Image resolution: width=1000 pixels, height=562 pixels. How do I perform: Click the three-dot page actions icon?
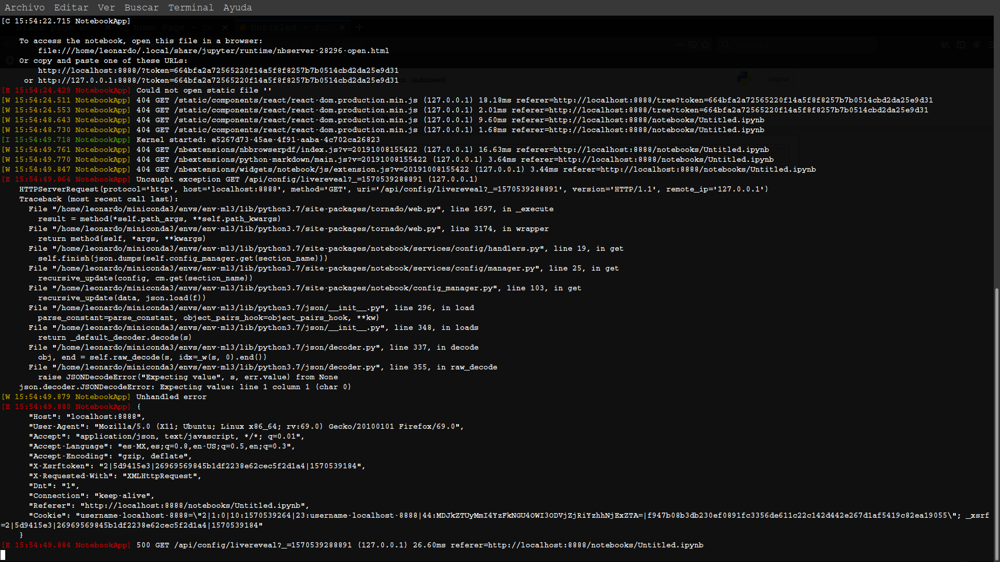[680, 45]
